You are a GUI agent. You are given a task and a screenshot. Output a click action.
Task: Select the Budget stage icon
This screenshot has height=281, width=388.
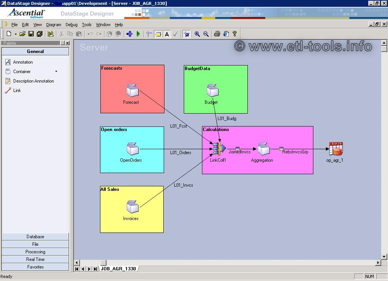212,90
